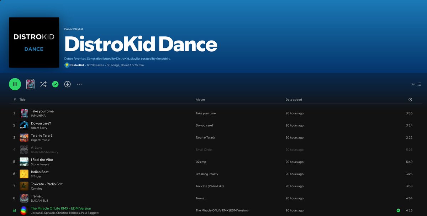Viewport: 427px width, 216px height.
Task: Select the greyed-out A-Lone track title
Action: point(37,147)
